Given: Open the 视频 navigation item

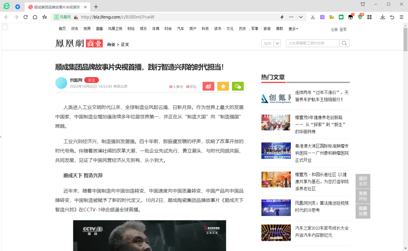Looking at the screenshot, I should pyautogui.click(x=87, y=29).
